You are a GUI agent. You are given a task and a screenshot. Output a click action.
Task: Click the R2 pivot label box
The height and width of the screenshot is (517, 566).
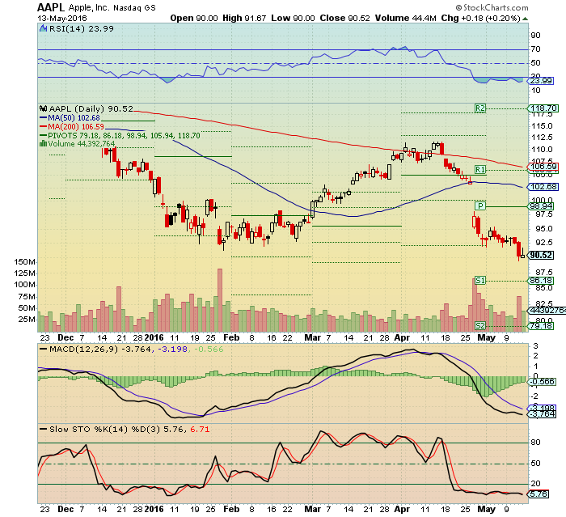(480, 108)
